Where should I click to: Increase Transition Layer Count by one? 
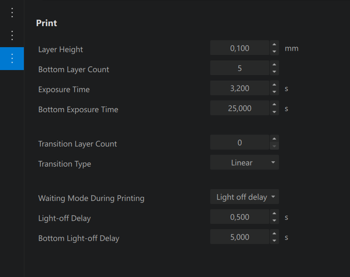tap(274, 139)
